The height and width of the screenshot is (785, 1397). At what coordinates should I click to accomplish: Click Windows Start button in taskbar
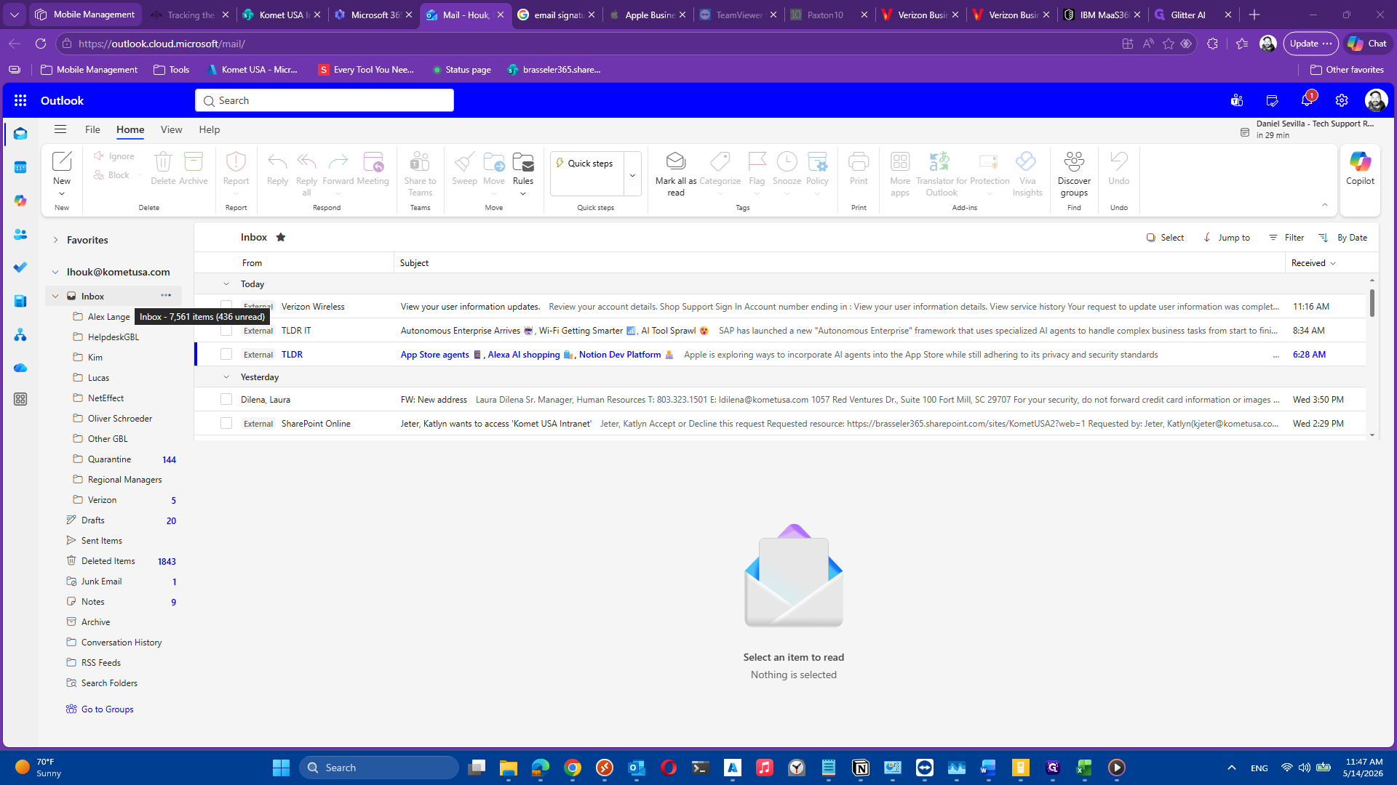pyautogui.click(x=281, y=768)
